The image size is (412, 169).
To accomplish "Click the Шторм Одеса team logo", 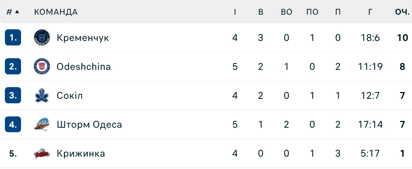I will (41, 124).
